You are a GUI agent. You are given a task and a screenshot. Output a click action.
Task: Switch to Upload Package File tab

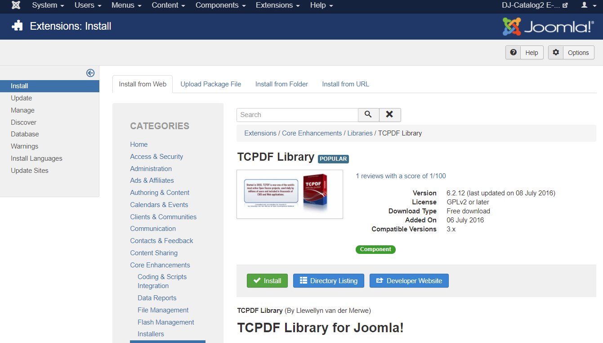pyautogui.click(x=211, y=84)
